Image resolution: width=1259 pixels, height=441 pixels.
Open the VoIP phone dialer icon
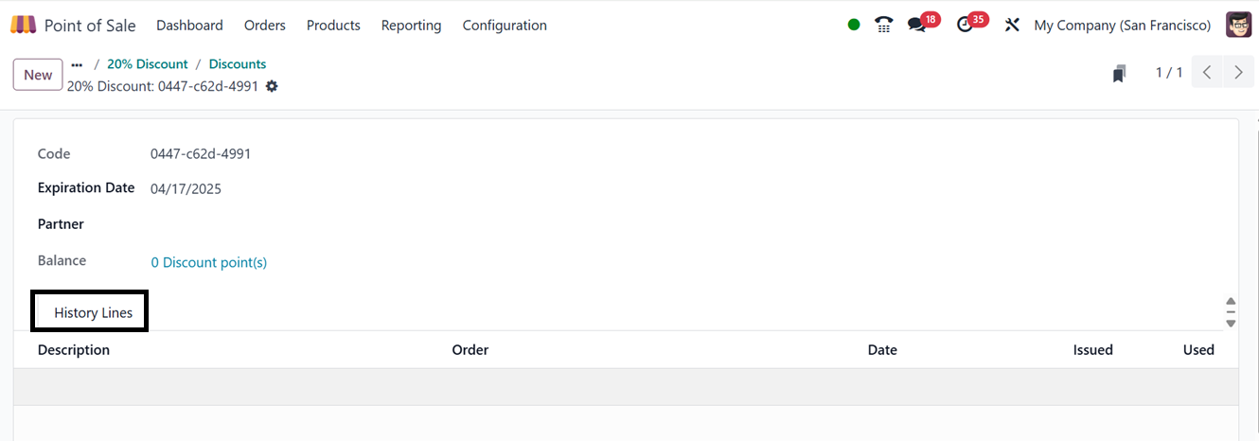[884, 26]
